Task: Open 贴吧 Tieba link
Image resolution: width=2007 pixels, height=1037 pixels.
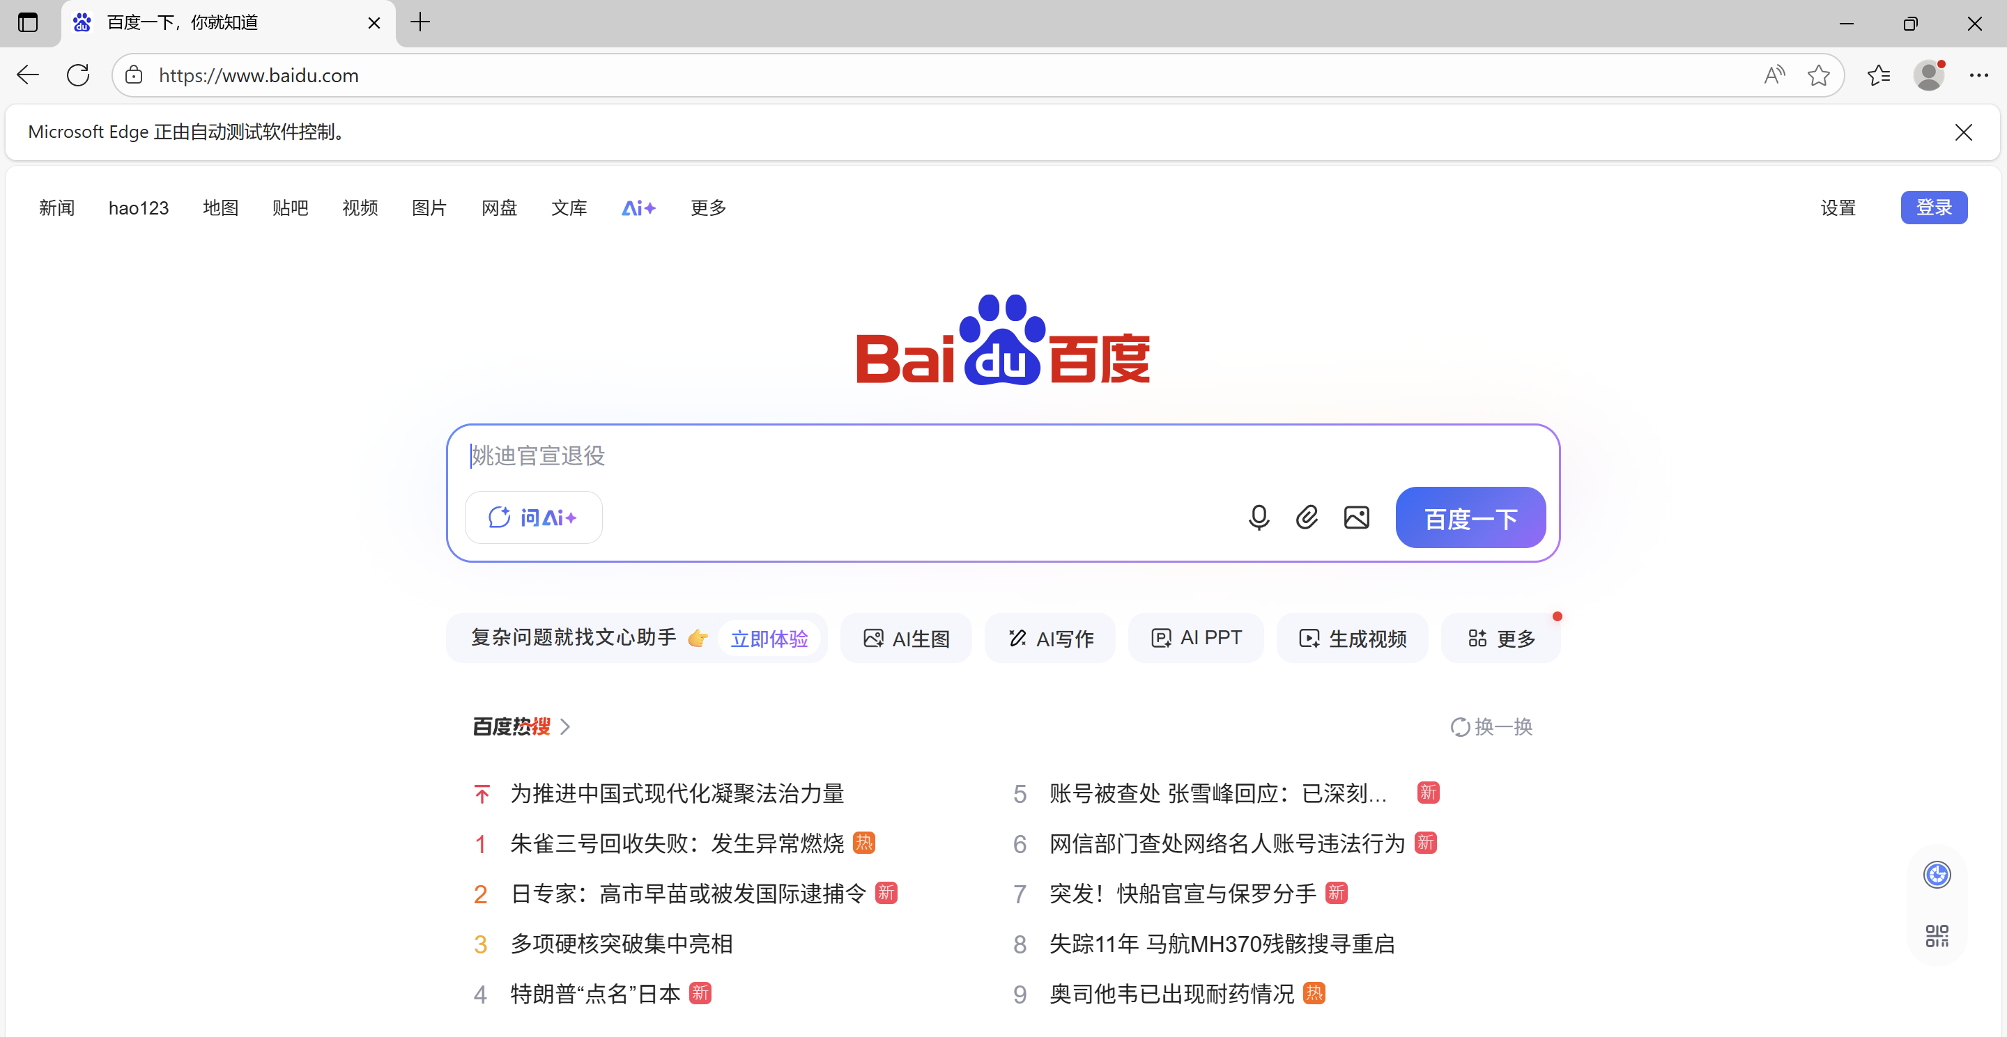Action: click(291, 208)
